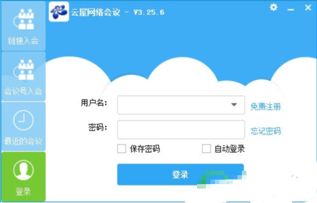Image resolution: width=317 pixels, height=203 pixels.
Task: Select the 链接入会 sidebar tab
Action: click(23, 26)
